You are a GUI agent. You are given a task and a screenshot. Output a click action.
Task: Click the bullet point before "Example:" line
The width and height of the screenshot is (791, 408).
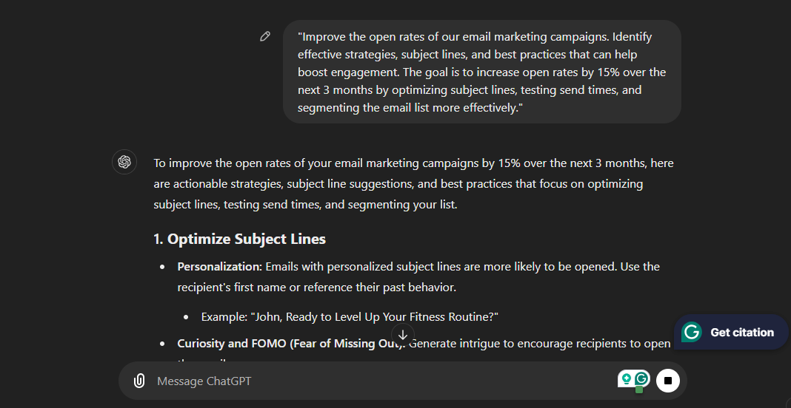pyautogui.click(x=186, y=317)
